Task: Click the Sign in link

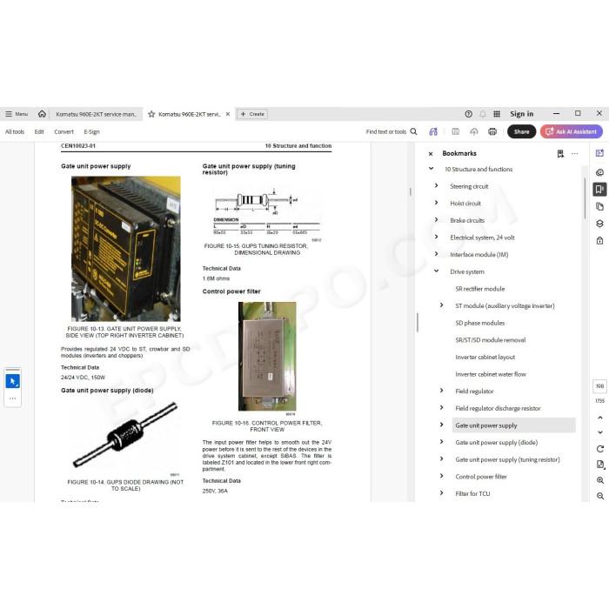Action: 522,114
